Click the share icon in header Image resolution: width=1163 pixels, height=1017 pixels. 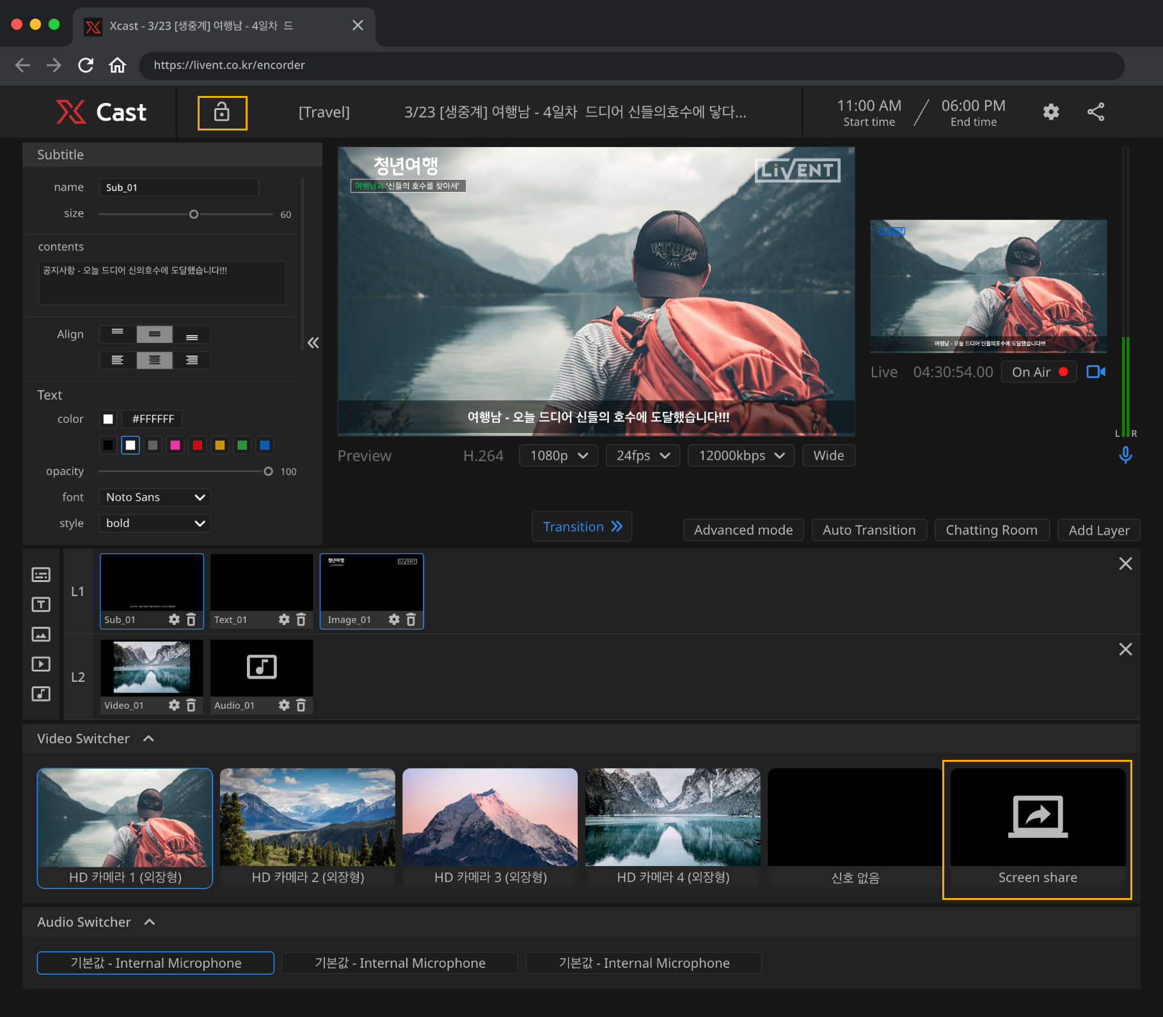click(1095, 113)
